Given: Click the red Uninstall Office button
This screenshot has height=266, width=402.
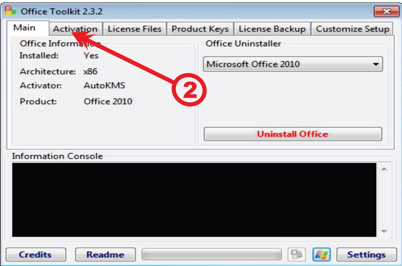Looking at the screenshot, I should [x=293, y=134].
